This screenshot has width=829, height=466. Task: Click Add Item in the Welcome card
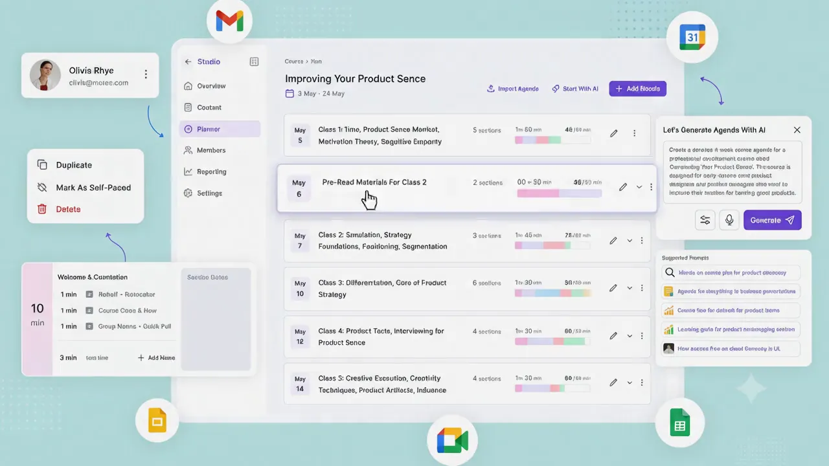pyautogui.click(x=156, y=358)
